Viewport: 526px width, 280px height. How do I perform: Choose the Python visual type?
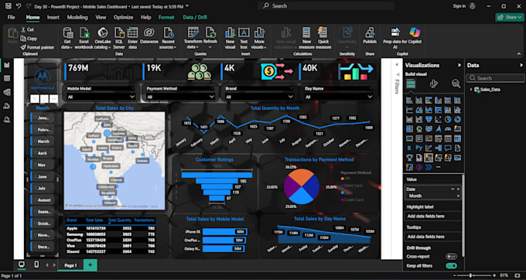click(x=419, y=148)
